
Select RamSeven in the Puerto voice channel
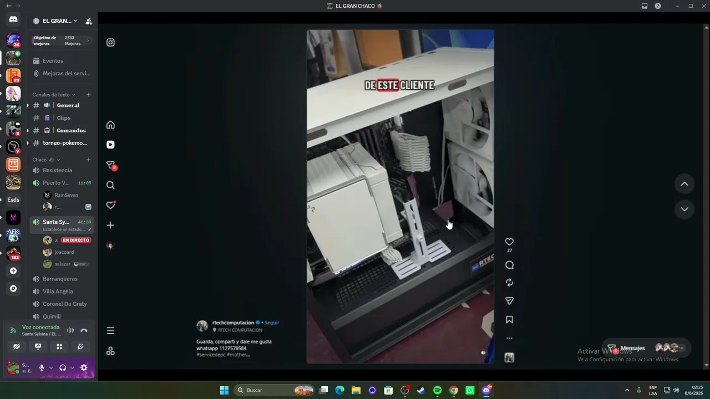pos(67,195)
